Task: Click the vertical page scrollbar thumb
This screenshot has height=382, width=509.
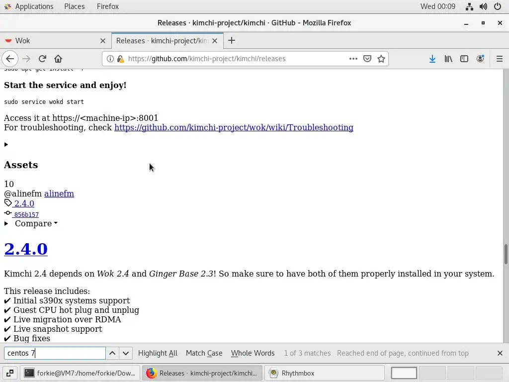Action: click(506, 254)
